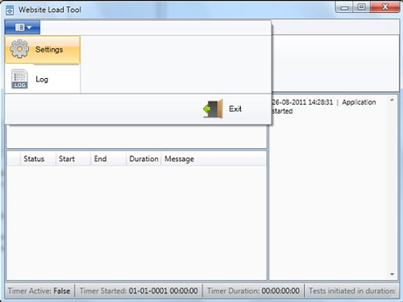
Task: Maximize the Website Load Tool window
Action: click(362, 7)
